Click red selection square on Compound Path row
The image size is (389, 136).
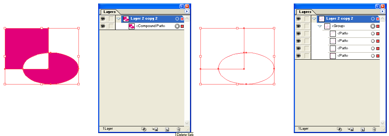182,26
